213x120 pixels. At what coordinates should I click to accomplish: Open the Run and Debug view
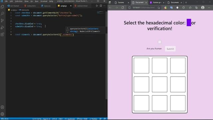(x=2, y=27)
